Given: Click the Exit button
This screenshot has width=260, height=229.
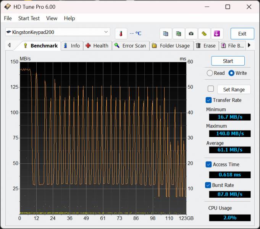Looking at the screenshot, I should point(242,34).
